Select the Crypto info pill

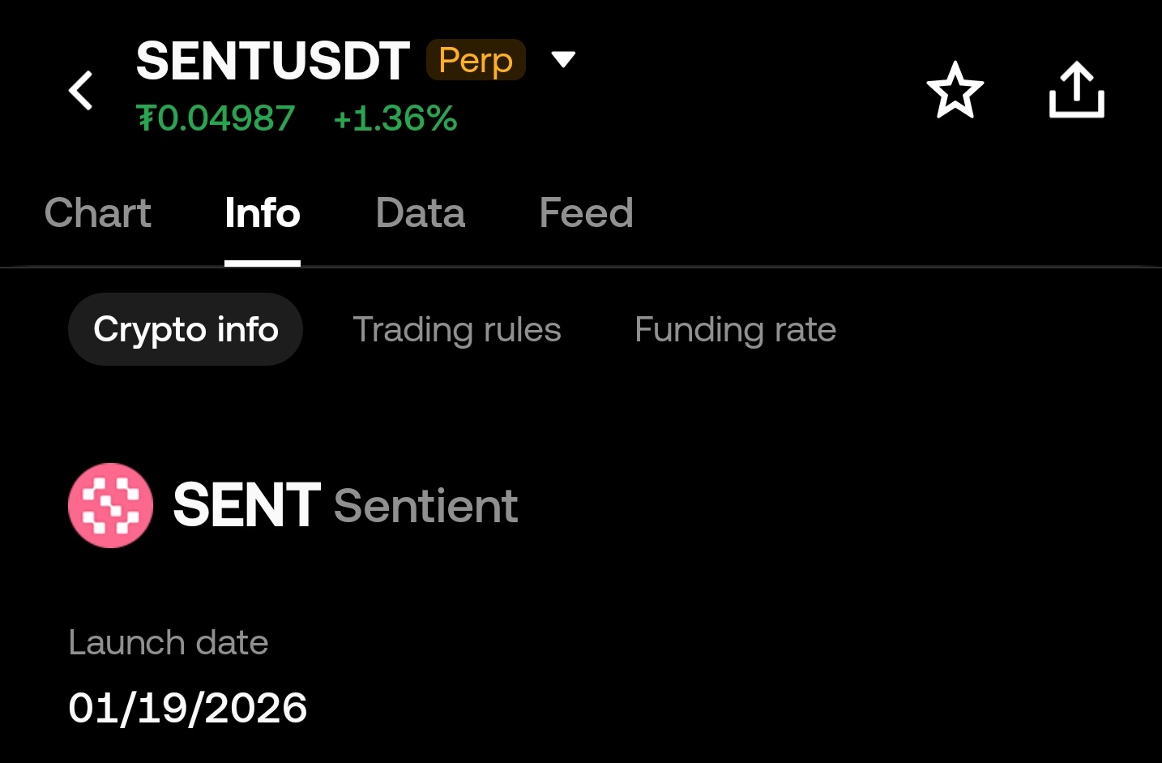(x=186, y=329)
